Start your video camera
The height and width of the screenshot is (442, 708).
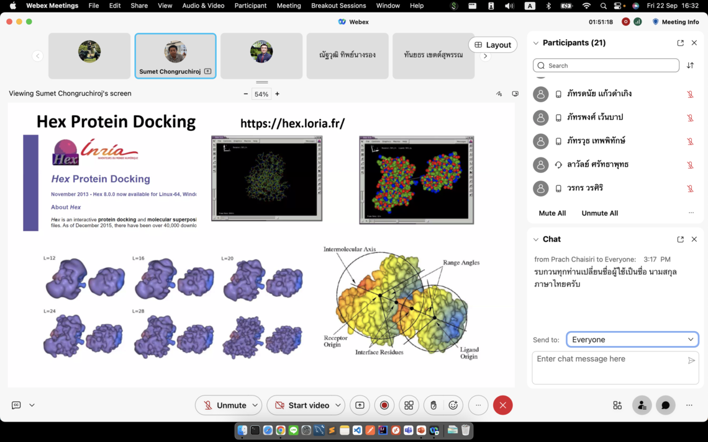pyautogui.click(x=301, y=405)
